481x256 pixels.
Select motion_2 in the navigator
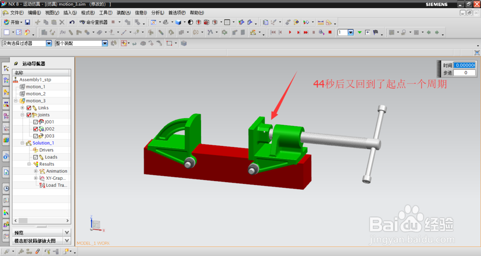point(36,94)
